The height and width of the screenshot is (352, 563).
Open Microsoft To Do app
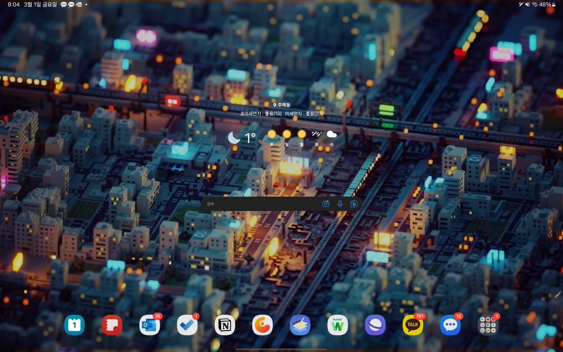click(187, 325)
